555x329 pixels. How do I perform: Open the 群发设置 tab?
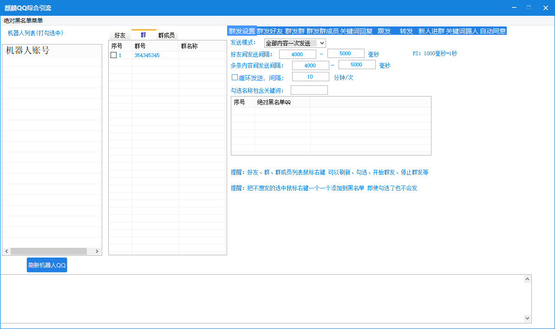pos(242,31)
